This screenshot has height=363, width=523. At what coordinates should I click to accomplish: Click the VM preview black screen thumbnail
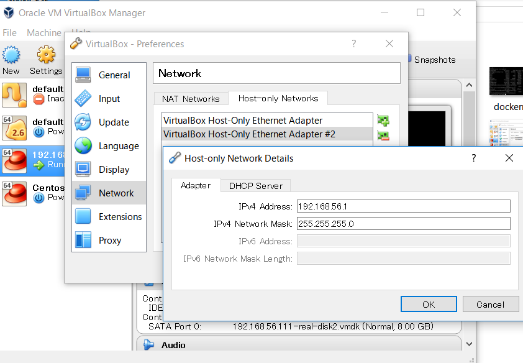427,129
